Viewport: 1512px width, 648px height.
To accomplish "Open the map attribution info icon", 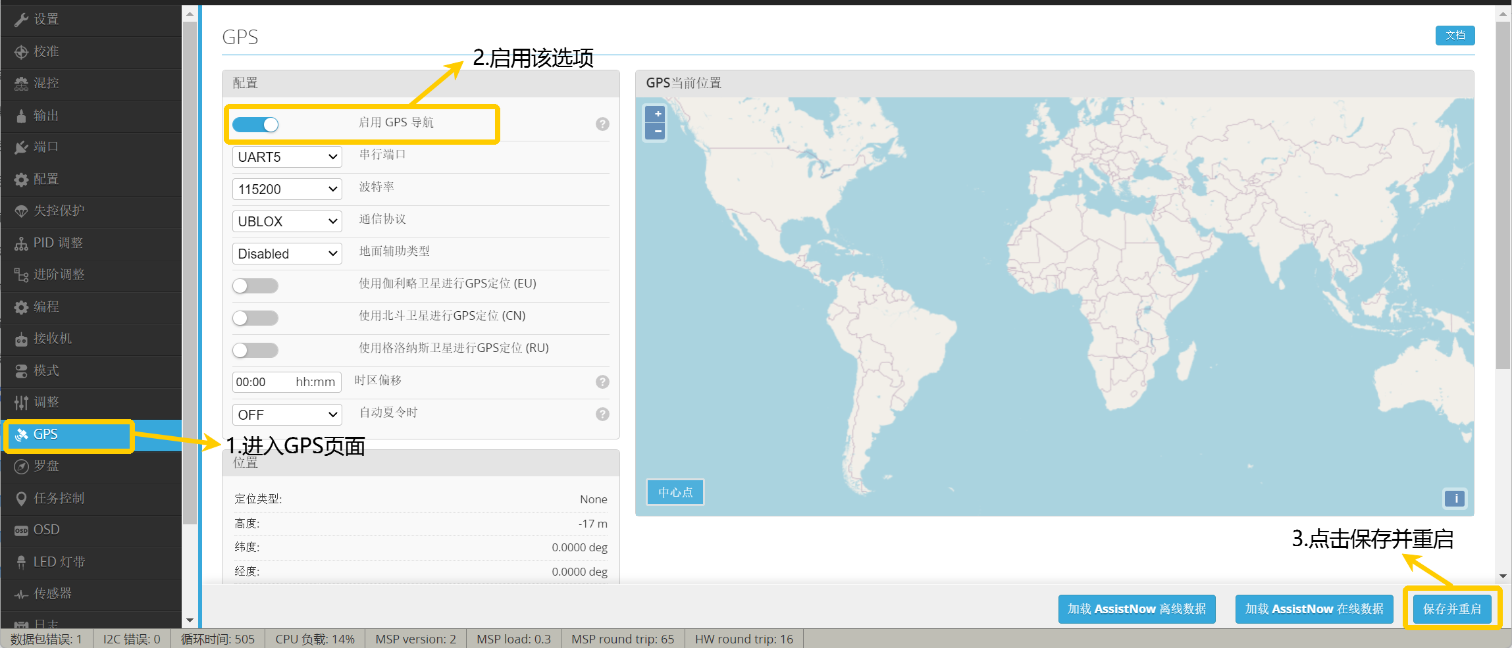I will (1455, 499).
